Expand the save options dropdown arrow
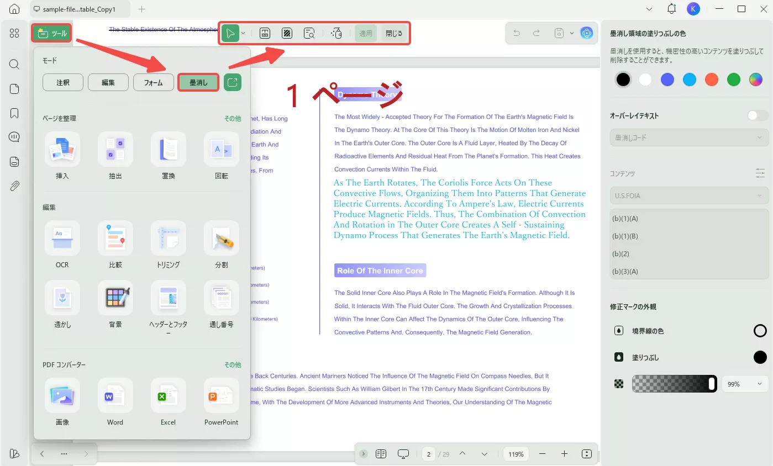 [572, 33]
